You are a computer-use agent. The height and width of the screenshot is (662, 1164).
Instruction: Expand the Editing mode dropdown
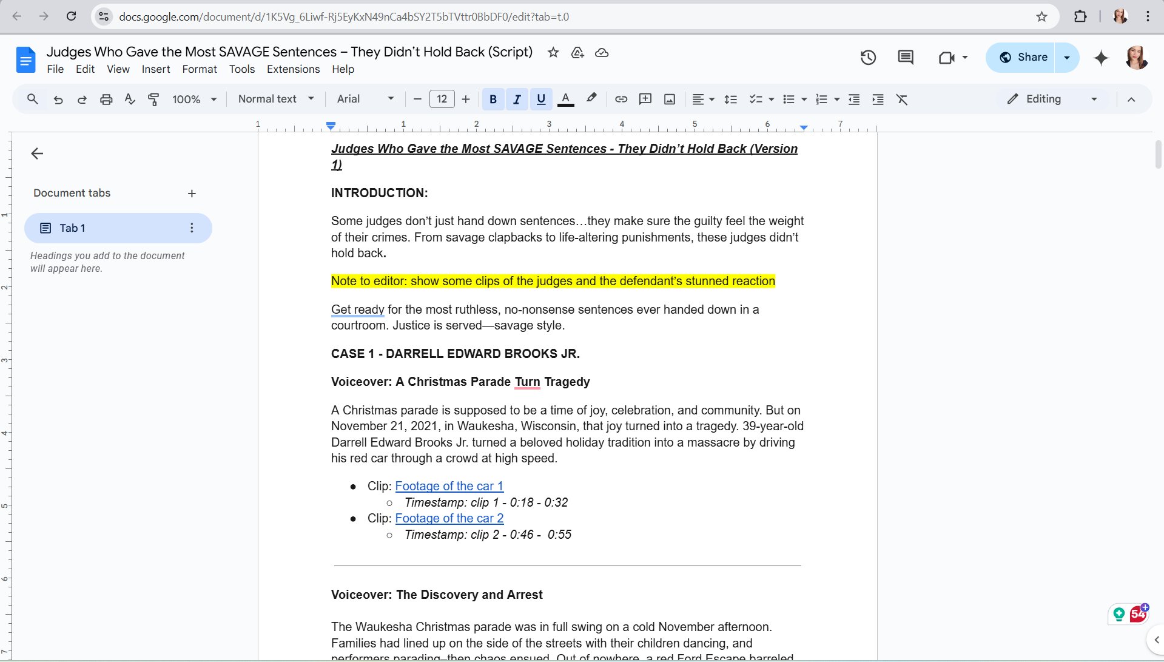[x=1052, y=99]
